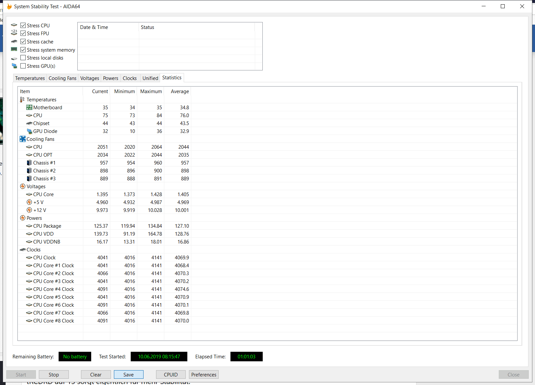The width and height of the screenshot is (535, 385).
Task: Switch to the Temperatures tab
Action: point(30,78)
